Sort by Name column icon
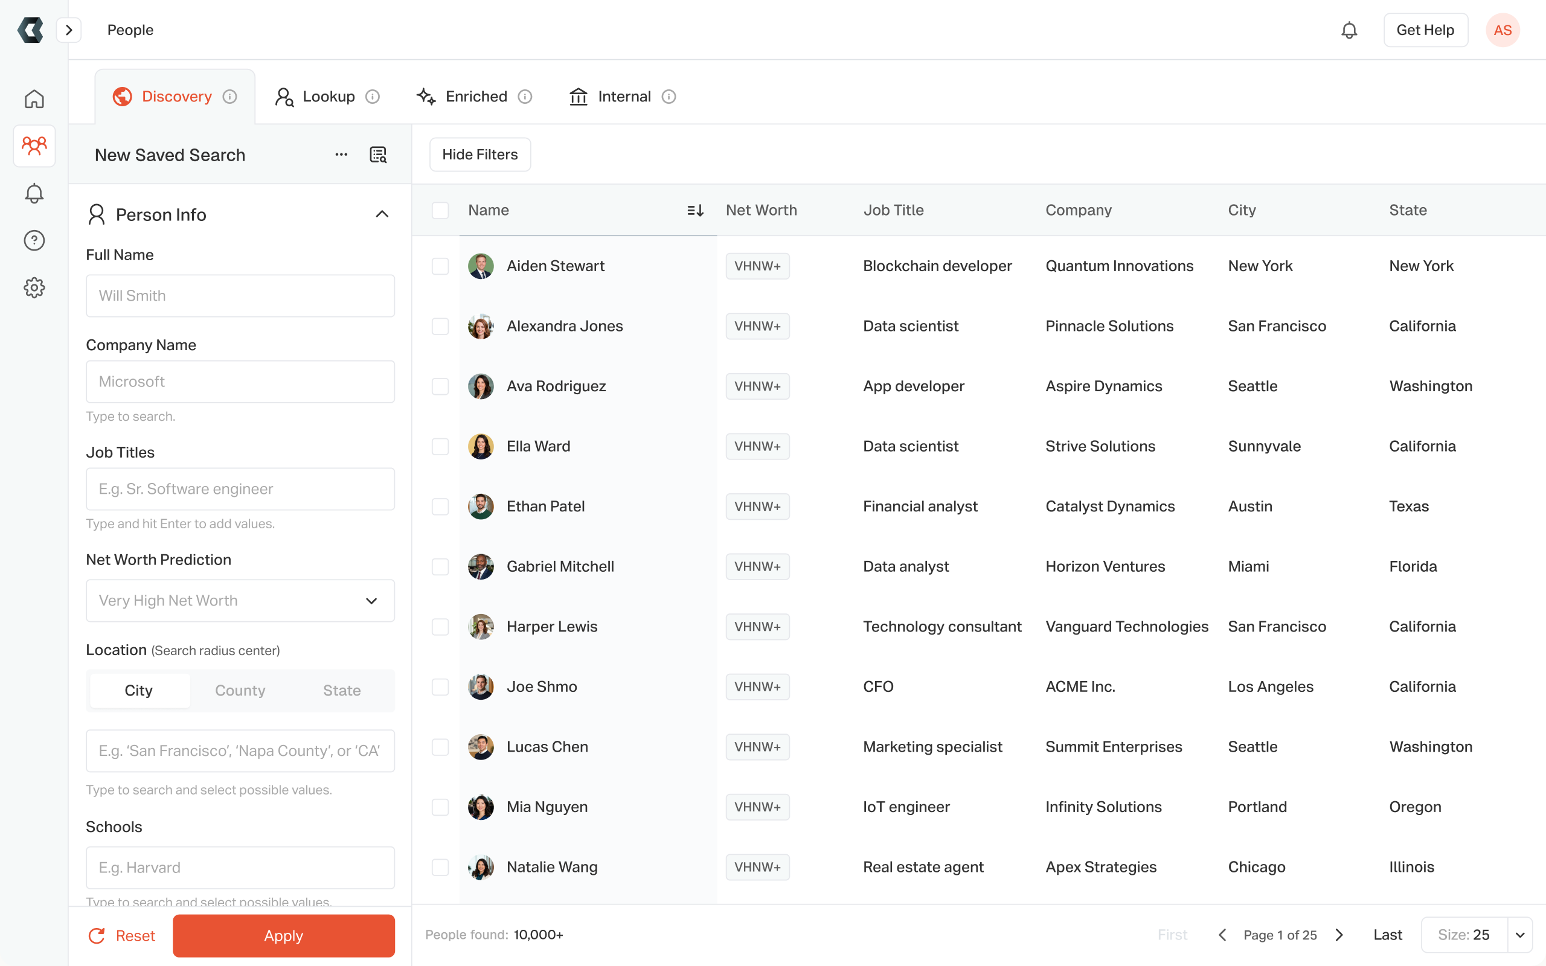Screen dimensions: 1546x966 pos(695,210)
